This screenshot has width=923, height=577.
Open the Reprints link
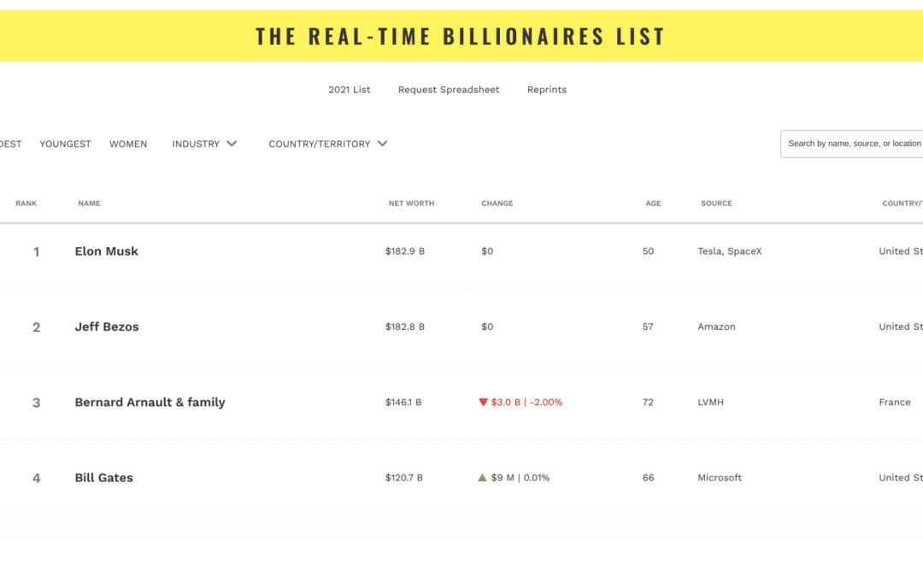547,90
